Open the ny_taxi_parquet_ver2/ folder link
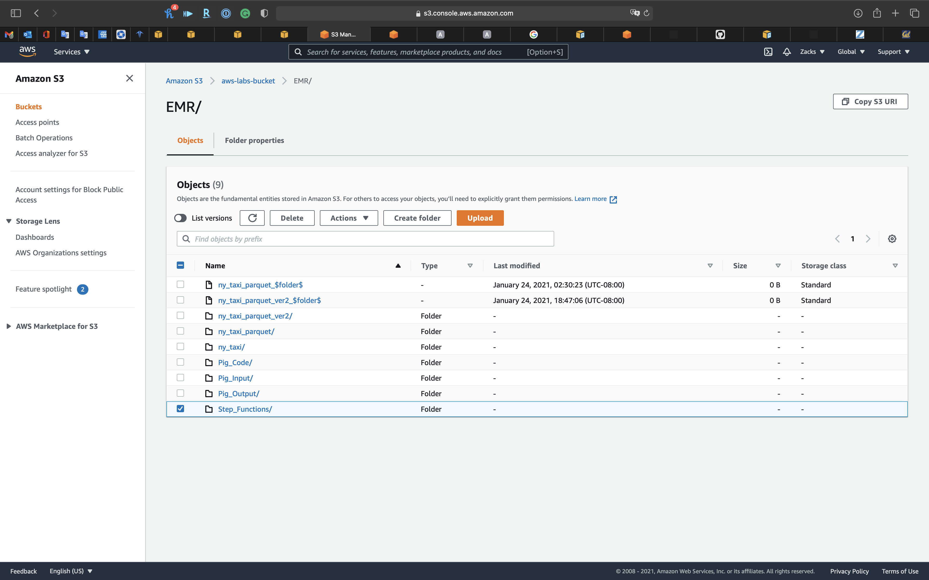 255,316
